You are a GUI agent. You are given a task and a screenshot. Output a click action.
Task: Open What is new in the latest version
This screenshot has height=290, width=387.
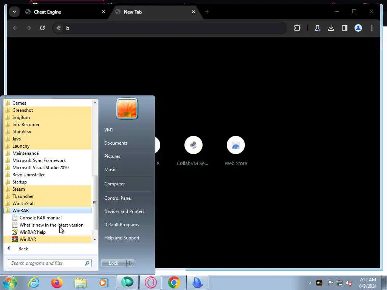point(47,225)
